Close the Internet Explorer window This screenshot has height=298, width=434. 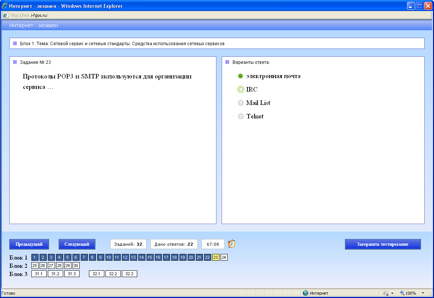tap(428, 6)
